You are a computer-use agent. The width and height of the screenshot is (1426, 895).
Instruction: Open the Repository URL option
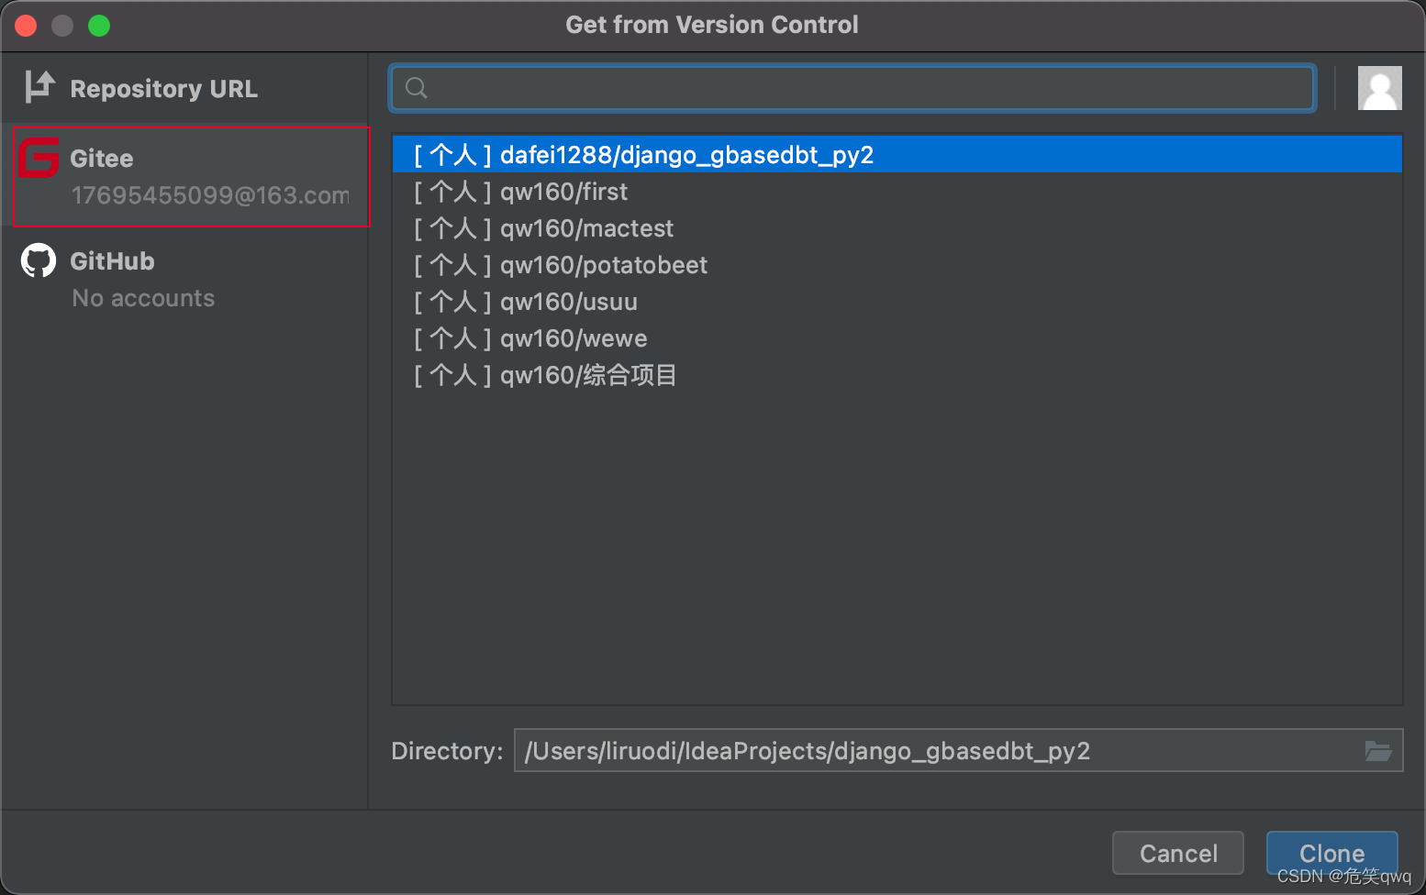[x=184, y=89]
